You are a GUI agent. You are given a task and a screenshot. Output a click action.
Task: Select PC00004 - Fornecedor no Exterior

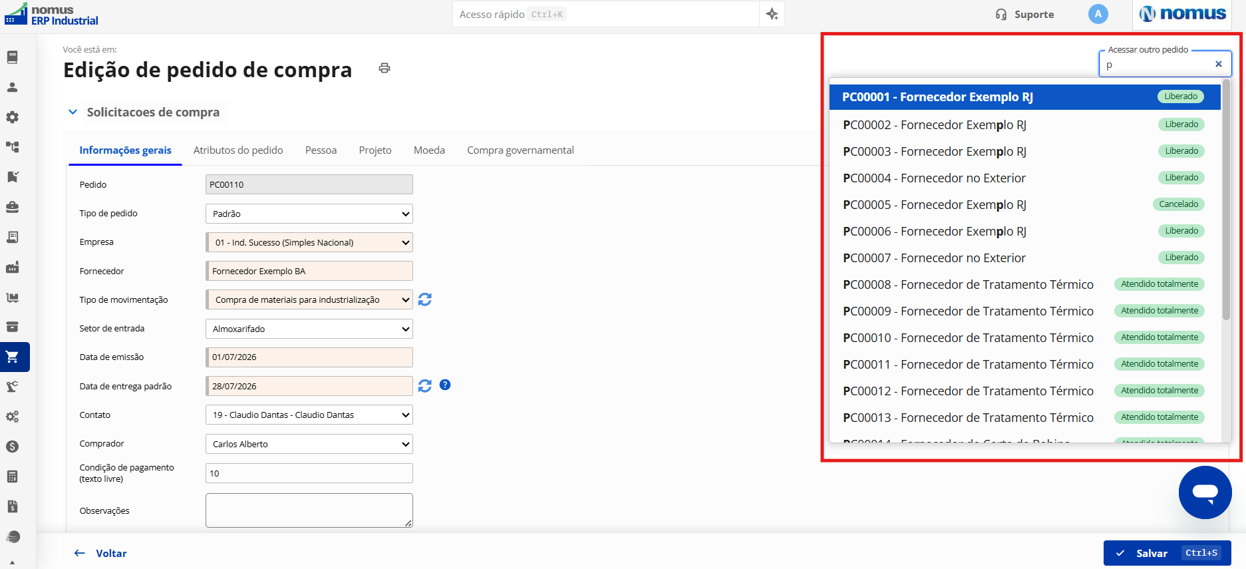[x=1025, y=178]
